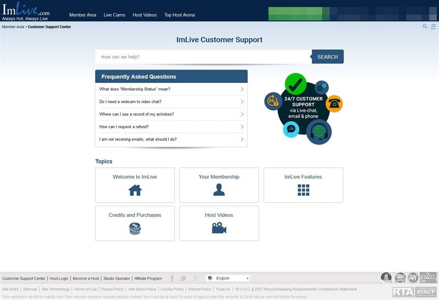
Task: Click Become a Host footer link
Action: click(86, 279)
